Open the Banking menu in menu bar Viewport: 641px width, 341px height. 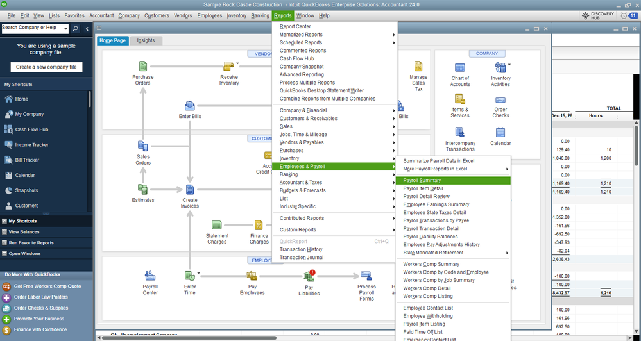point(260,15)
